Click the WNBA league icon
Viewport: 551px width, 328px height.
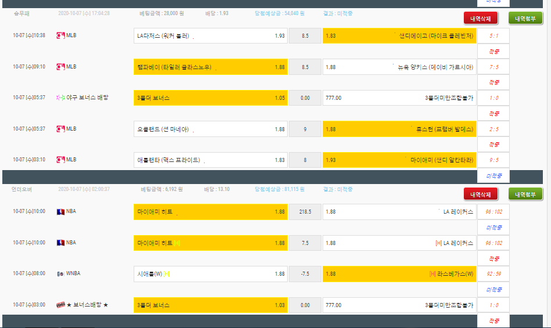pyautogui.click(x=60, y=273)
